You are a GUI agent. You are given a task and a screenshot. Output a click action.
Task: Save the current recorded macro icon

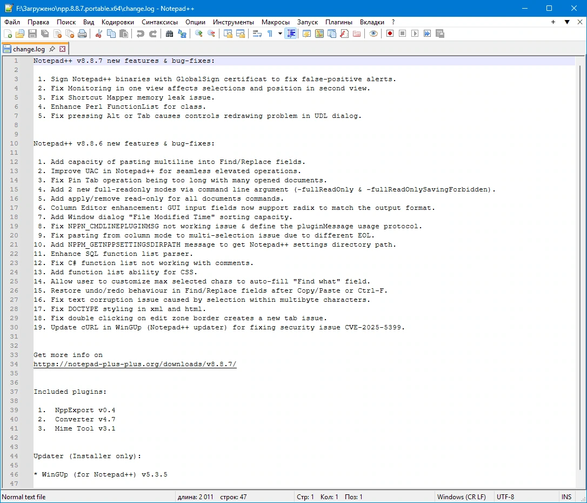point(440,34)
